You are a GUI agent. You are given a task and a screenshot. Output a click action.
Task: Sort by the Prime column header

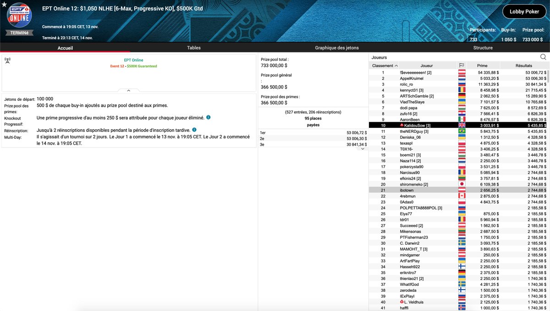coord(482,65)
